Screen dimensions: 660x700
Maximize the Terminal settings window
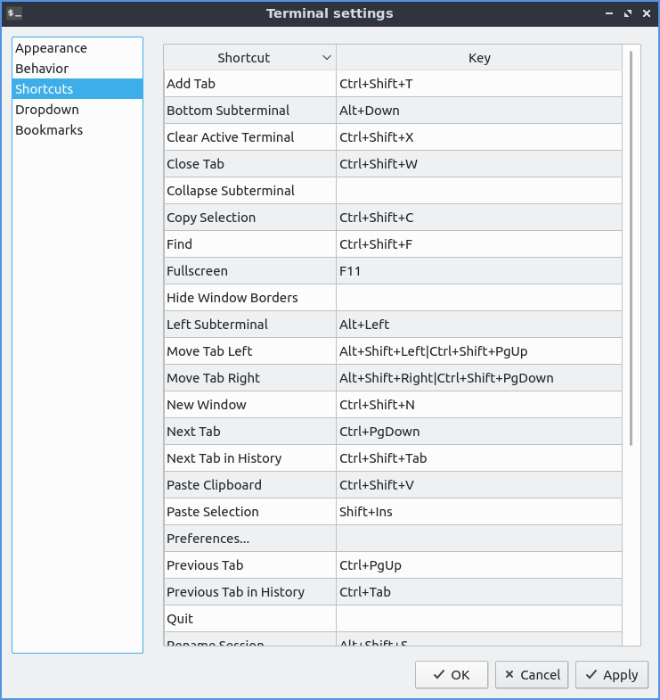[x=628, y=13]
